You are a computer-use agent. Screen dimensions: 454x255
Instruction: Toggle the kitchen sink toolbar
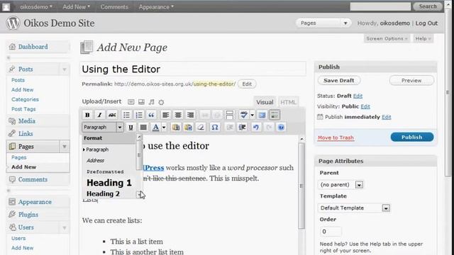point(275,115)
